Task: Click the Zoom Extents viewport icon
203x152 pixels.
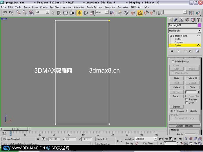Action: pyautogui.click(x=195, y=139)
